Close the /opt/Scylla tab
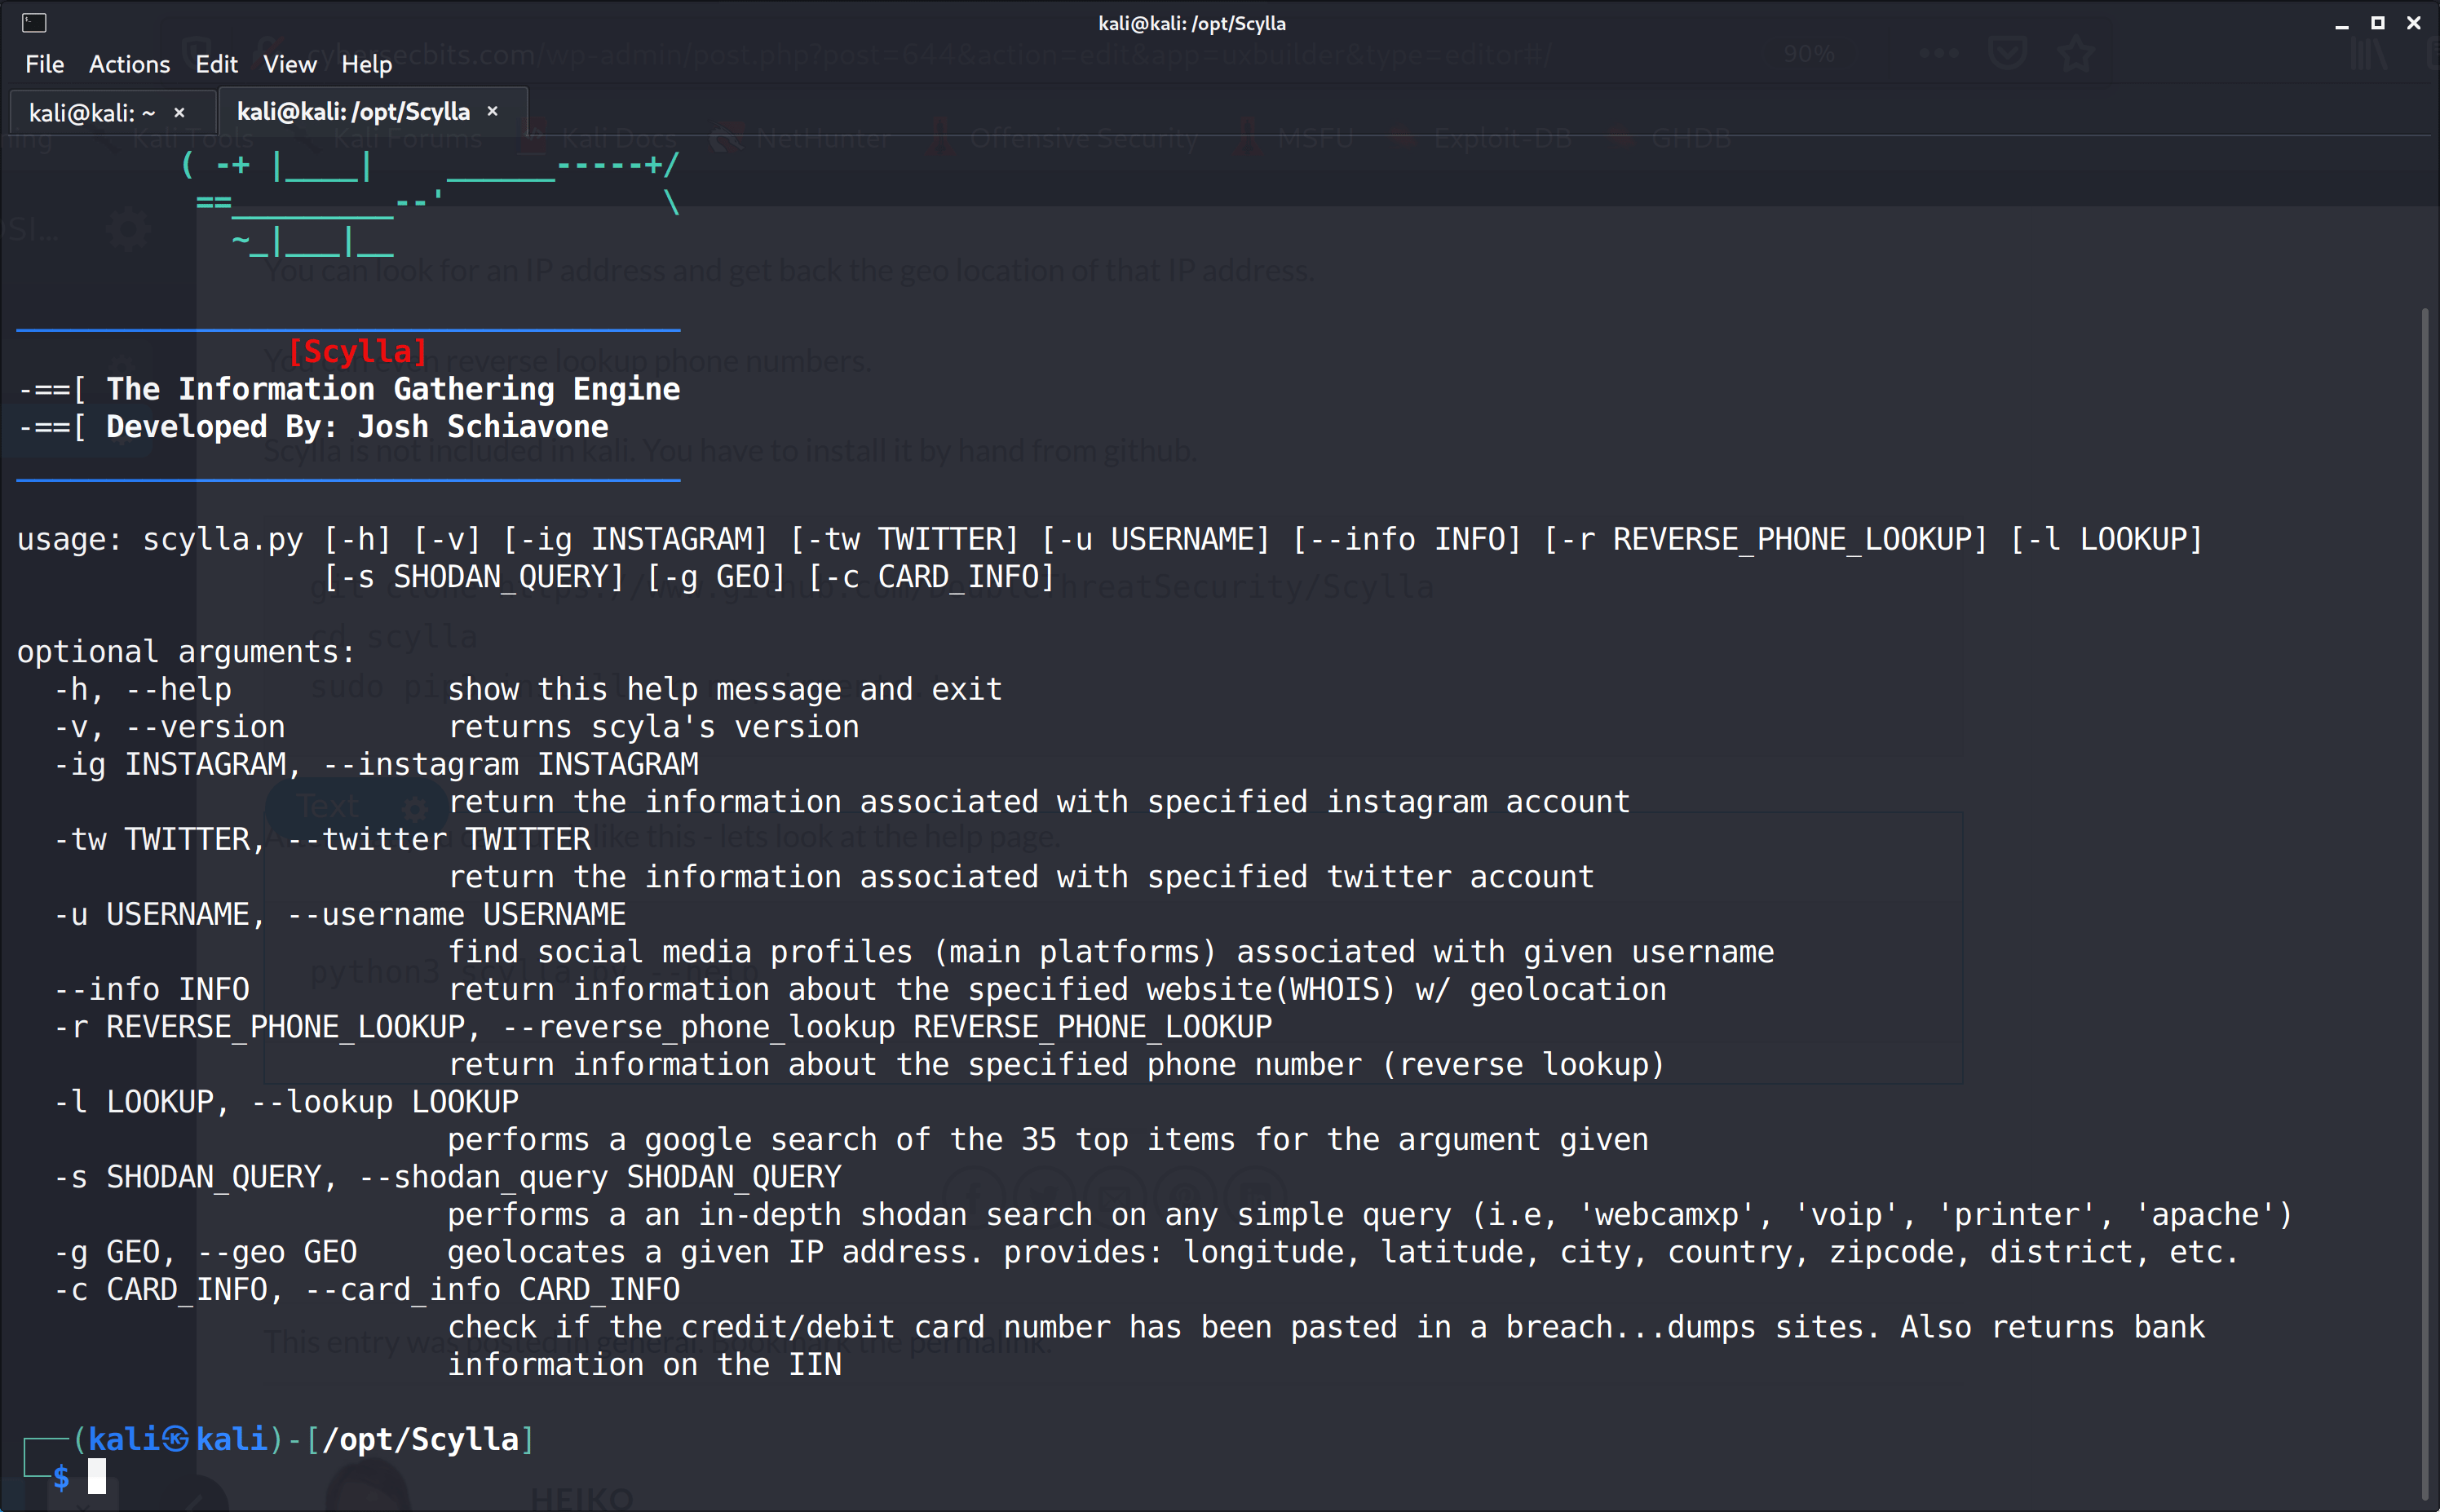Viewport: 2440px width, 1512px height. pos(492,111)
